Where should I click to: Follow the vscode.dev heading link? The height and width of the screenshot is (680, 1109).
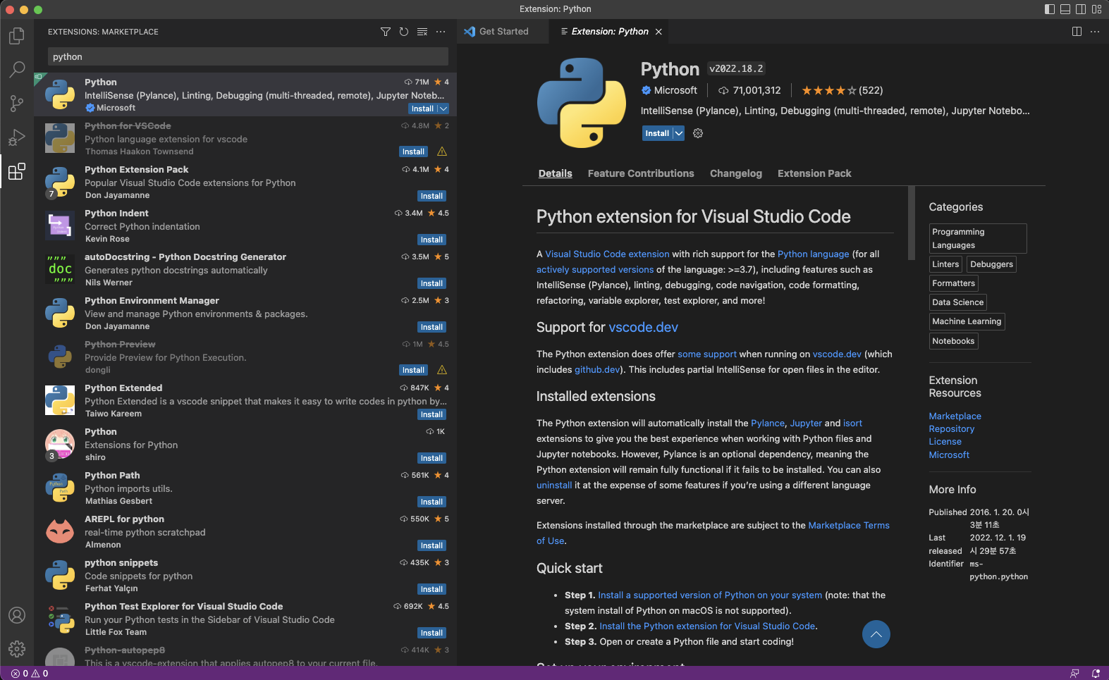(x=643, y=327)
